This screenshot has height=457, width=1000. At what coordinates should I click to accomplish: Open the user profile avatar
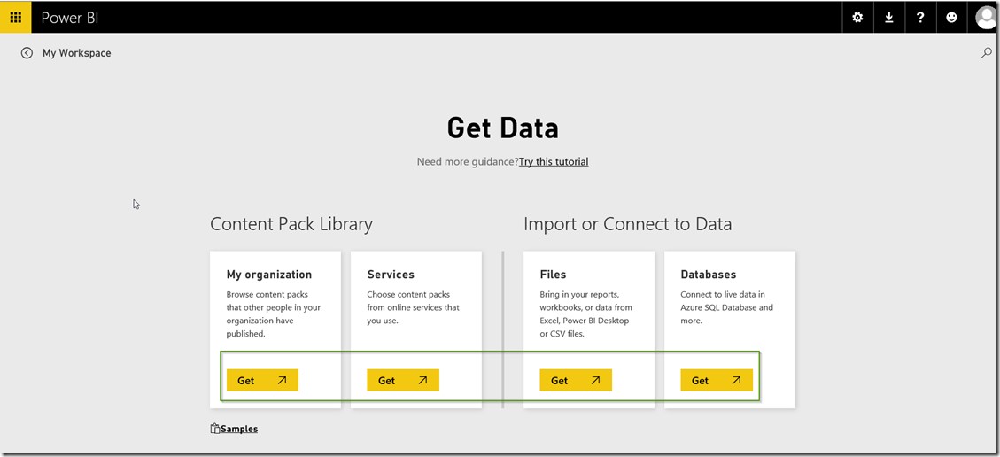(986, 17)
